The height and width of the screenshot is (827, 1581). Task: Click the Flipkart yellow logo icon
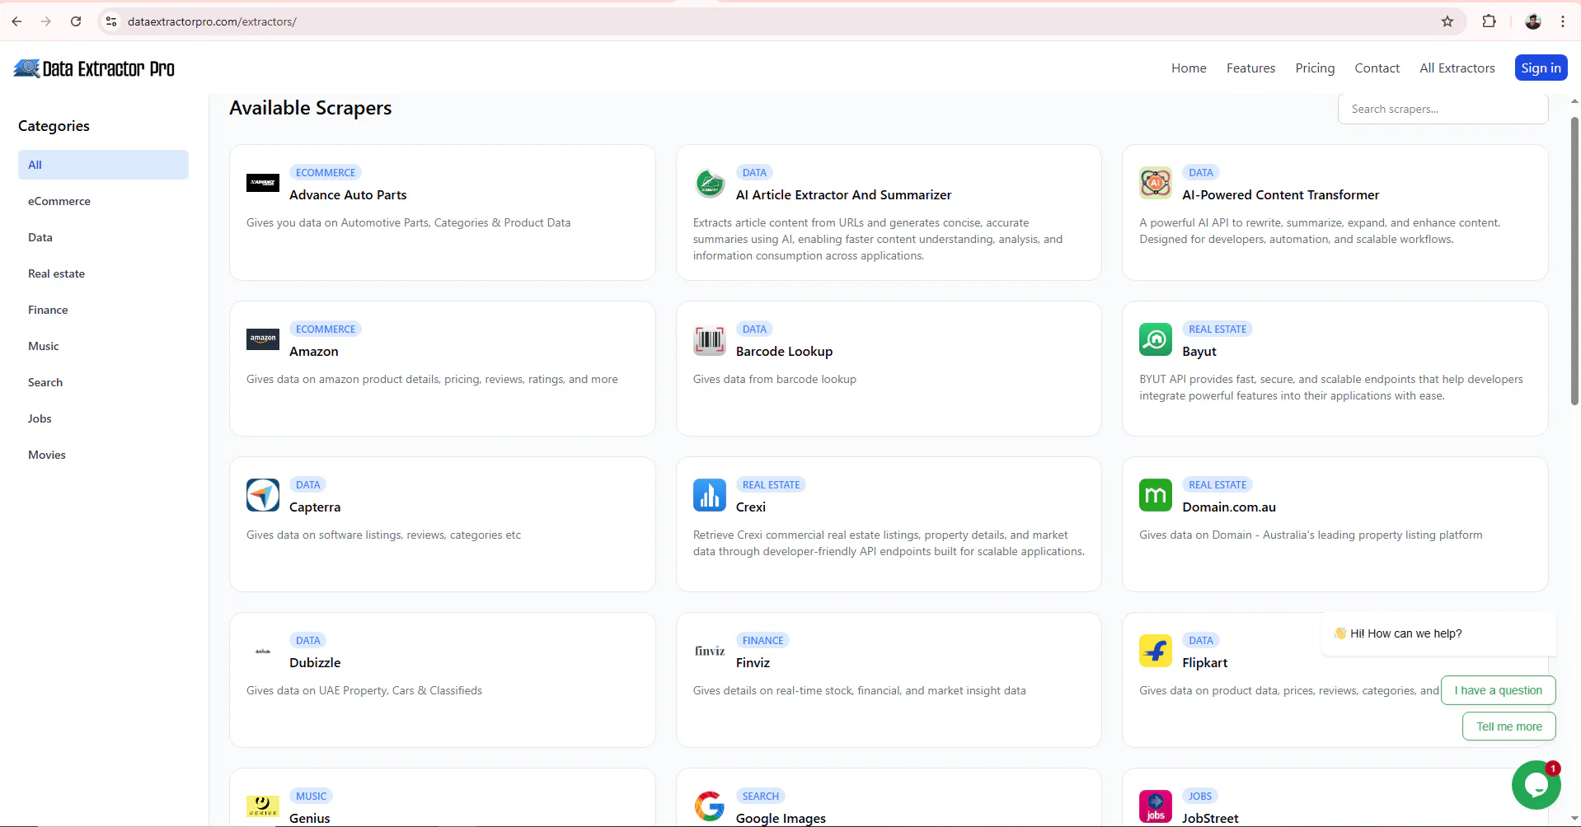[x=1155, y=651]
